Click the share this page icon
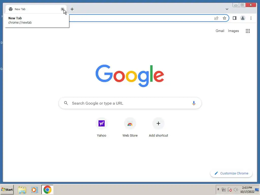 [216, 18]
